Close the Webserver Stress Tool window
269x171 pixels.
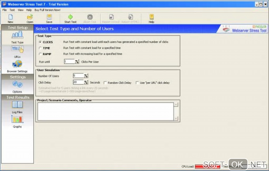point(265,4)
